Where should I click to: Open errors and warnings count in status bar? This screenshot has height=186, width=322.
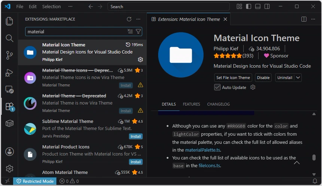coord(69,181)
